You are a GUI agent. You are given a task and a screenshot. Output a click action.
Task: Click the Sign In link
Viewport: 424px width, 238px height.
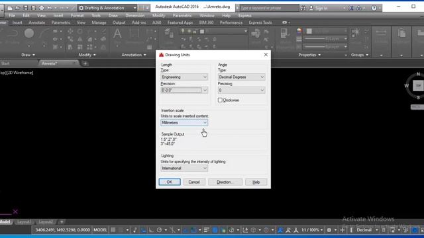(321, 8)
